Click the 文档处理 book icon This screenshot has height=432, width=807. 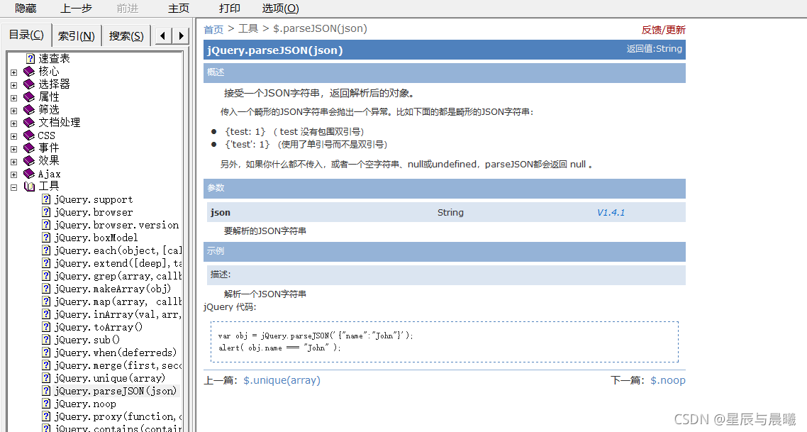[x=29, y=123]
